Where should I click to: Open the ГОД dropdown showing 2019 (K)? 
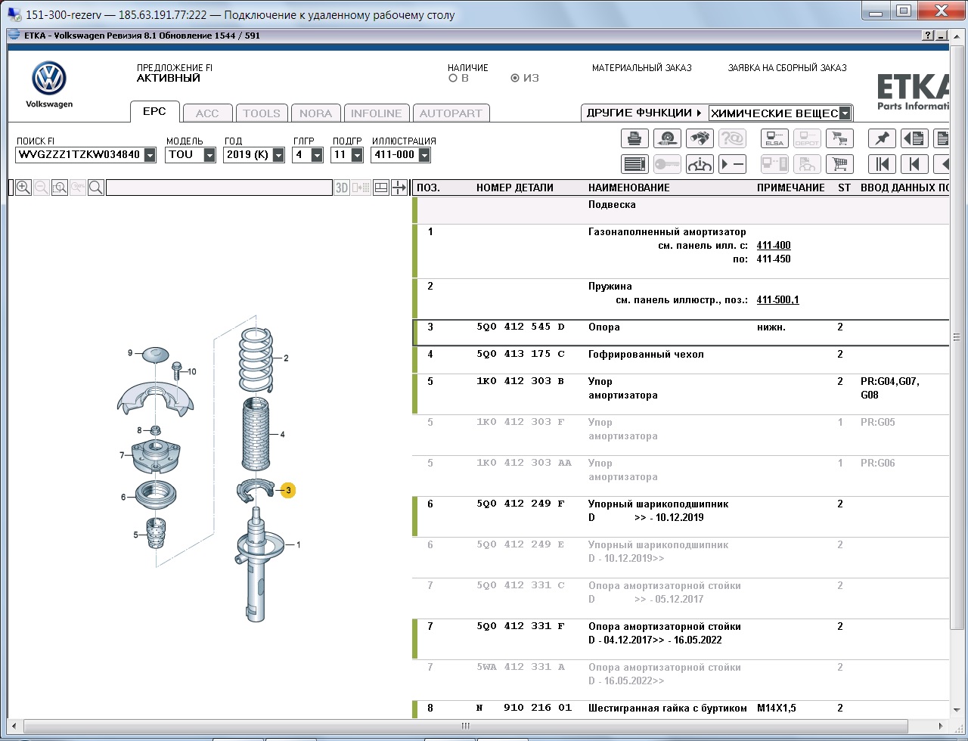(x=278, y=155)
